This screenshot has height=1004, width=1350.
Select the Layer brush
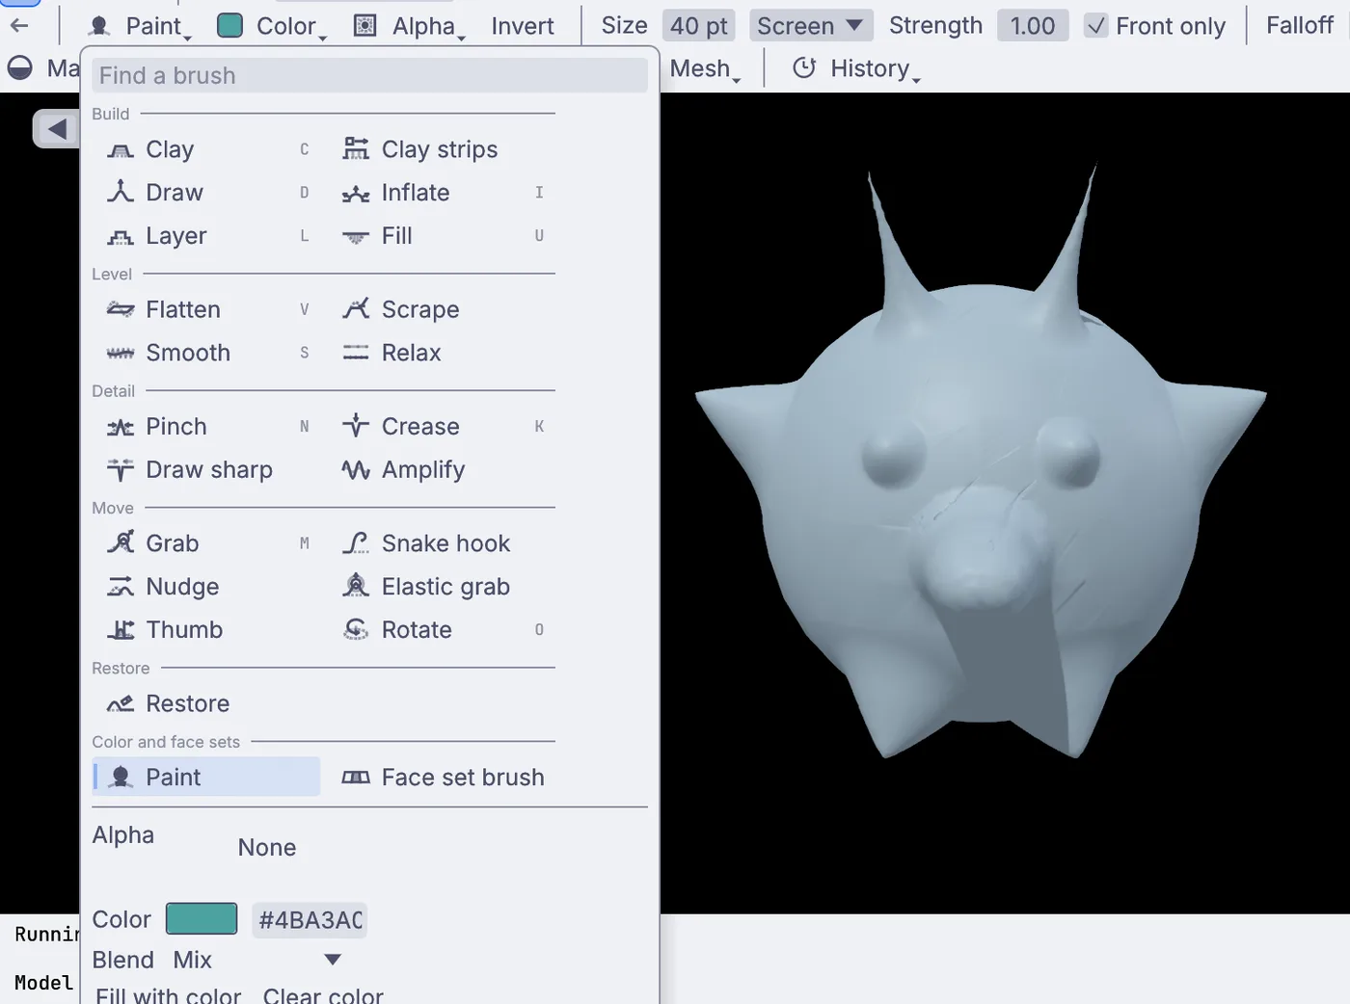coord(206,236)
